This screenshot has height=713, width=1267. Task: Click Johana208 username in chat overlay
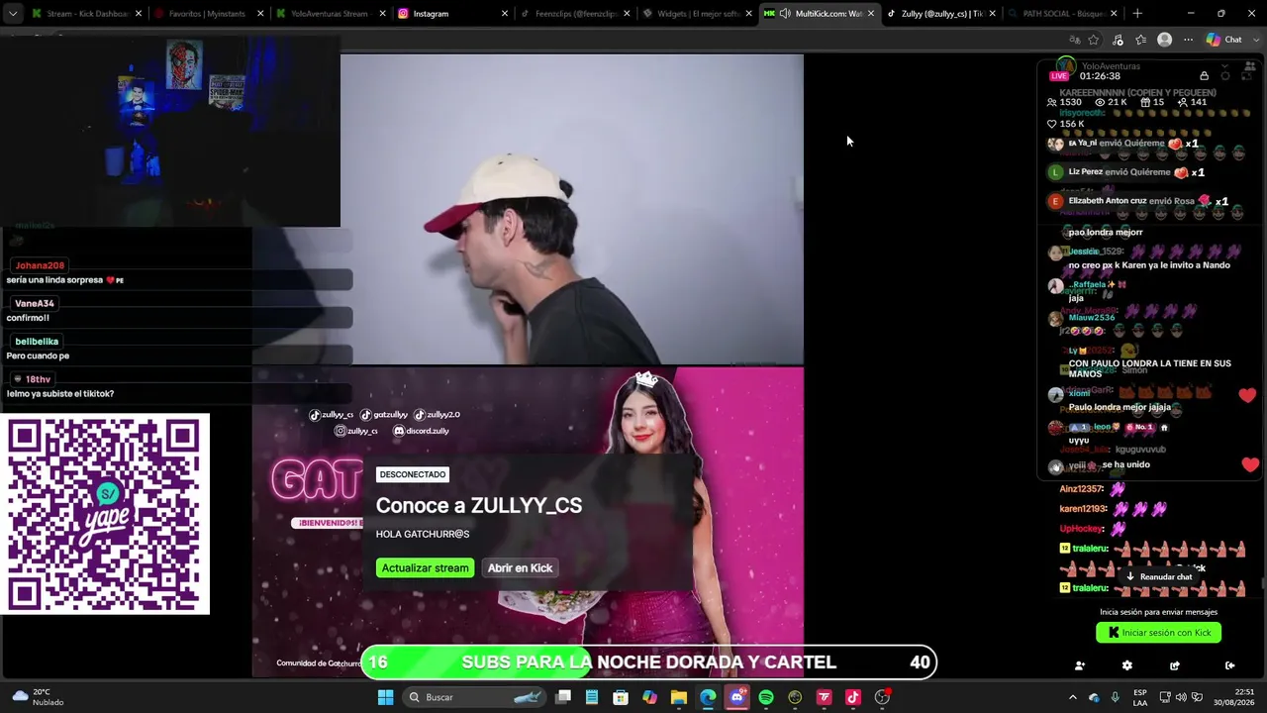click(40, 265)
